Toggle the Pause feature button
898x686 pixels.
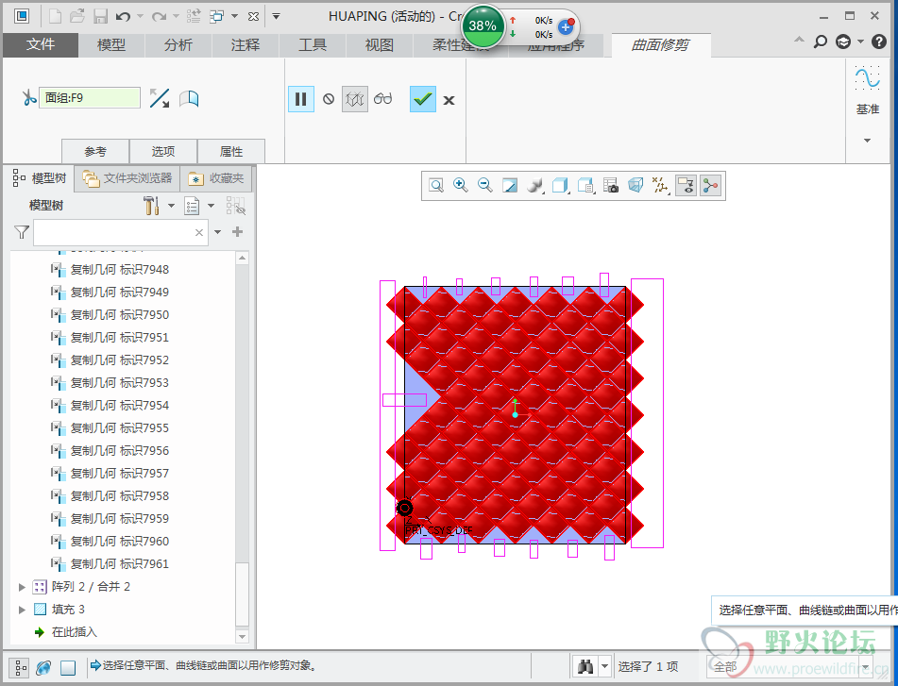300,99
